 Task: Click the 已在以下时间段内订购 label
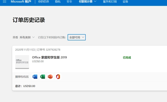click(x=52, y=37)
